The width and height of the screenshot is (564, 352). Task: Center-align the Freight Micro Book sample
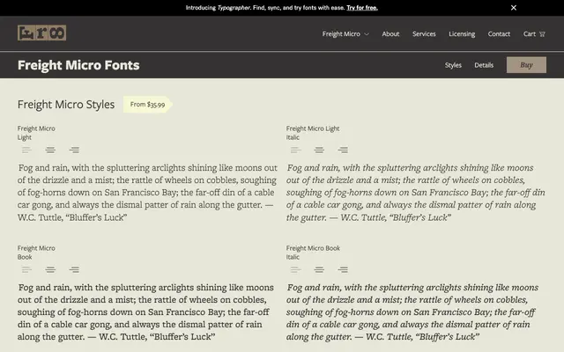(50, 270)
